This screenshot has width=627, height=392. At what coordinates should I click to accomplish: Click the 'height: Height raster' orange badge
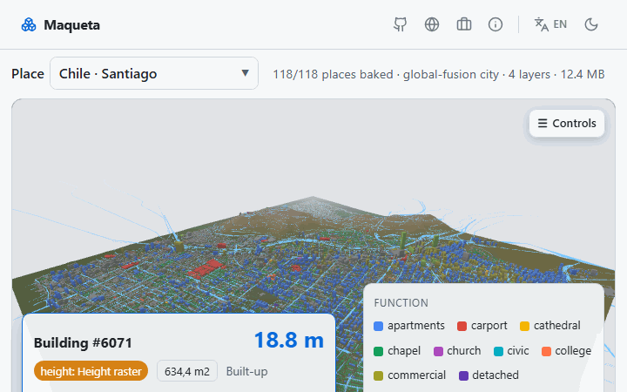(x=91, y=371)
